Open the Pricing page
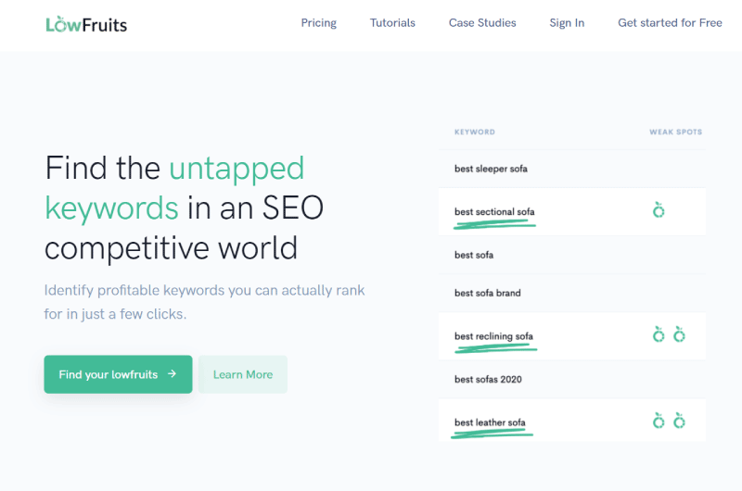 [318, 22]
